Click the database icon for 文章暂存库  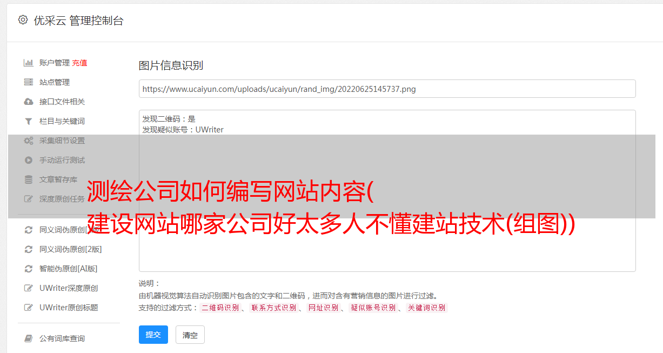click(x=28, y=179)
